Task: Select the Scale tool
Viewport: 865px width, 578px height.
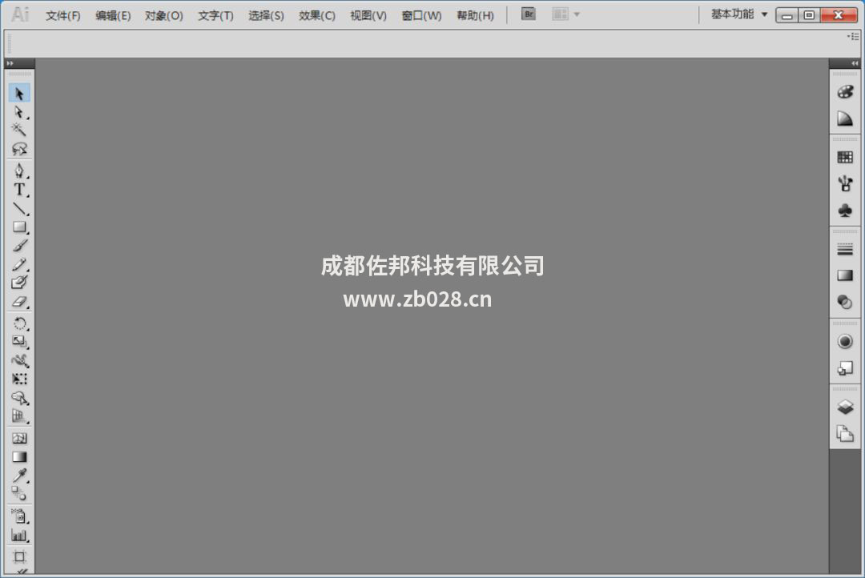Action: click(19, 342)
